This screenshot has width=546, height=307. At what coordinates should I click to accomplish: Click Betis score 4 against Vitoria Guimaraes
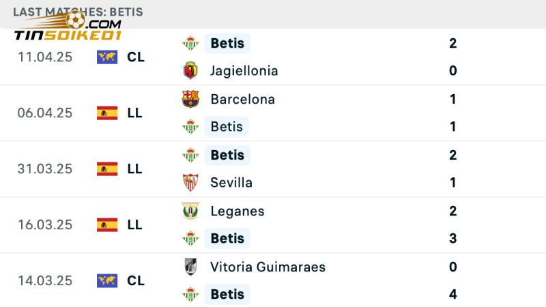click(453, 295)
